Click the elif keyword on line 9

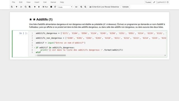click(x=38, y=52)
